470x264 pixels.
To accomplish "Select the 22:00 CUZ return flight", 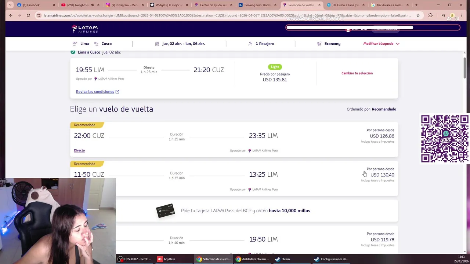I will click(x=234, y=139).
